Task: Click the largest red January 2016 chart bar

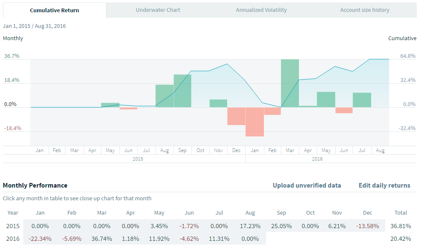Action: 255,122
